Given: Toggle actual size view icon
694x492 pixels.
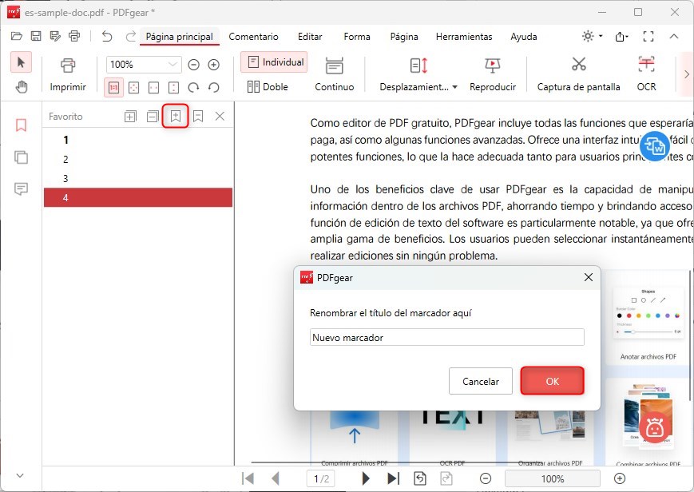Looking at the screenshot, I should click(113, 88).
